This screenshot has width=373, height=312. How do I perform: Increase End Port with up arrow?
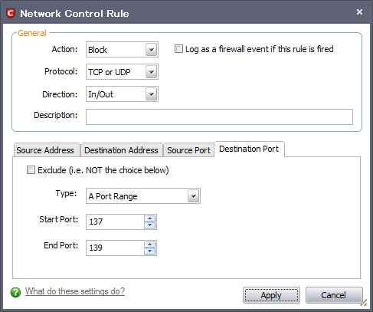[x=150, y=245]
